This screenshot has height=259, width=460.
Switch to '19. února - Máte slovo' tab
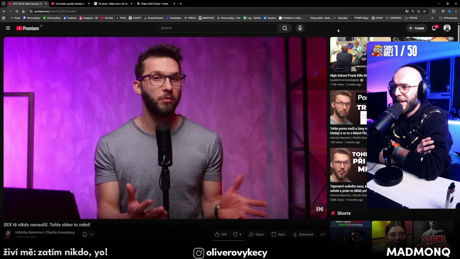112,4
